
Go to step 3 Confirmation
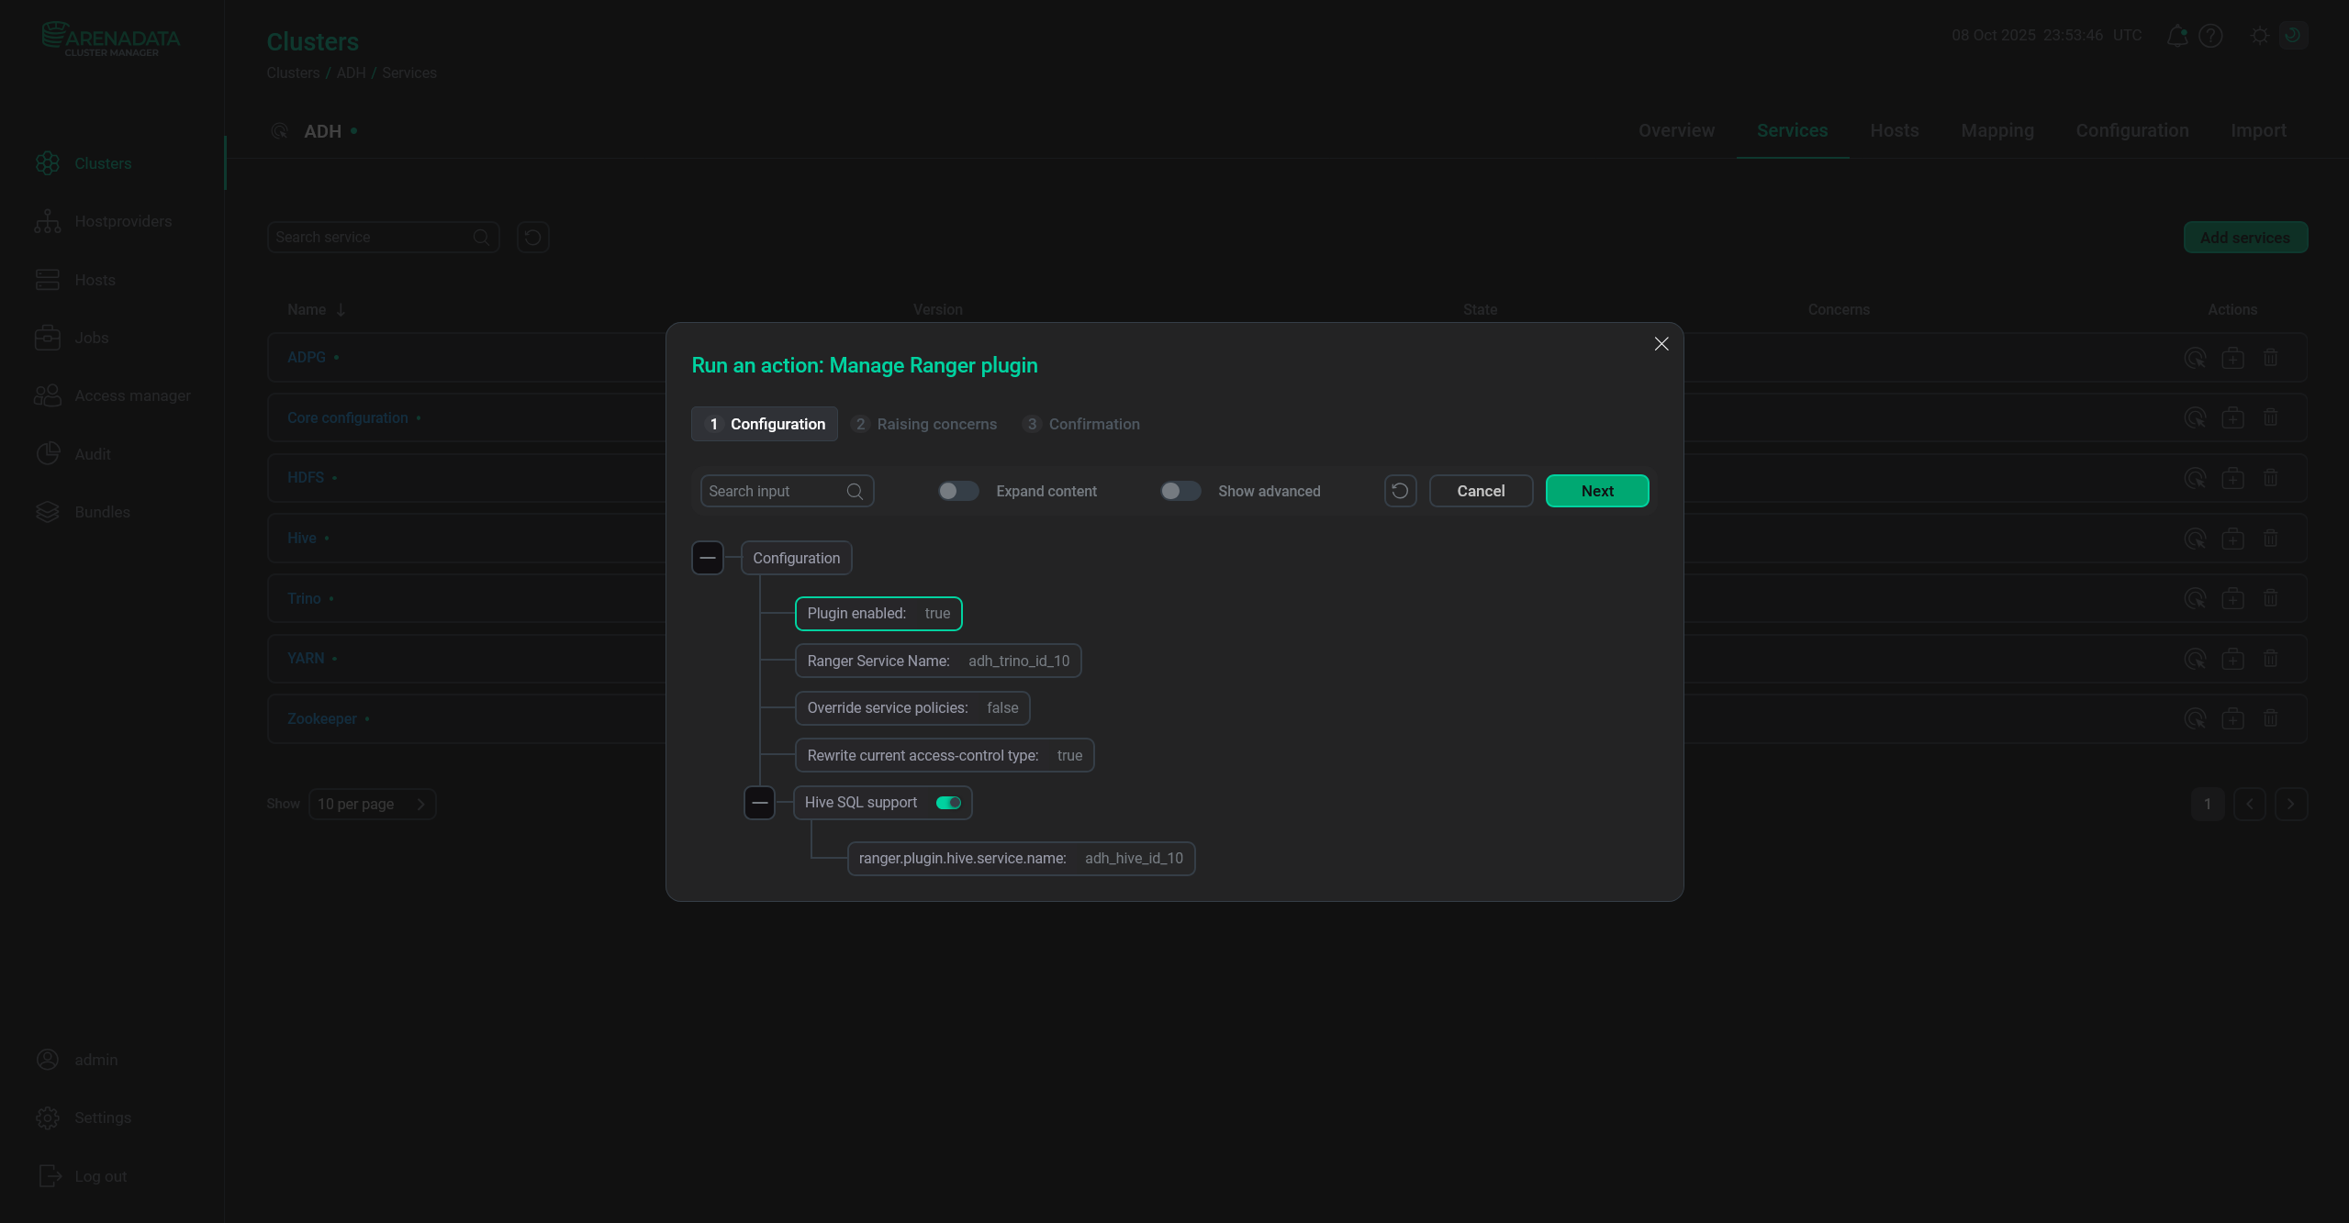click(1081, 424)
